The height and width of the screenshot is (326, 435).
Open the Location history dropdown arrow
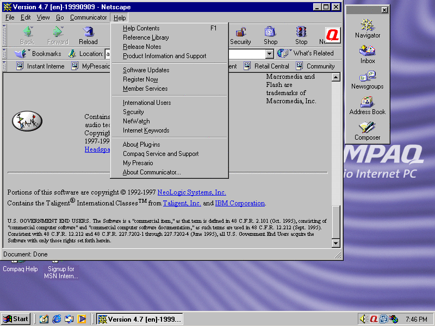point(269,53)
